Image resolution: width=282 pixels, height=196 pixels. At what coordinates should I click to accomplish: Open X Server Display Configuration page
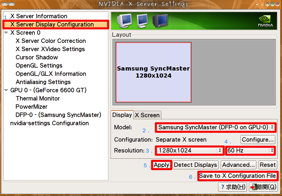point(56,24)
